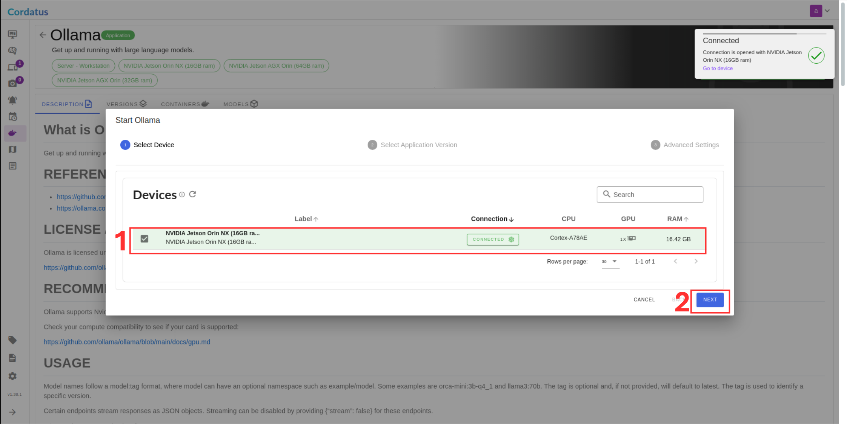The image size is (847, 424).
Task: Click the 1-1 of 1 pagination text
Action: coord(644,261)
